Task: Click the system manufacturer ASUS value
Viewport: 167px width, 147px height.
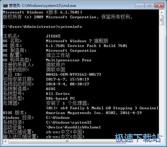Action: 51,89
